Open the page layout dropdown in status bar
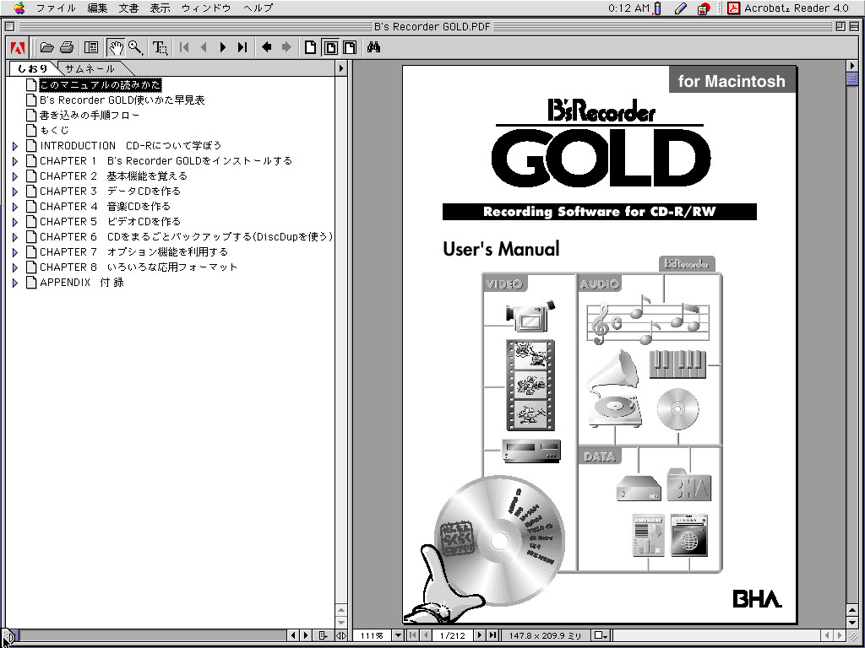This screenshot has height=648, width=865. [601, 635]
